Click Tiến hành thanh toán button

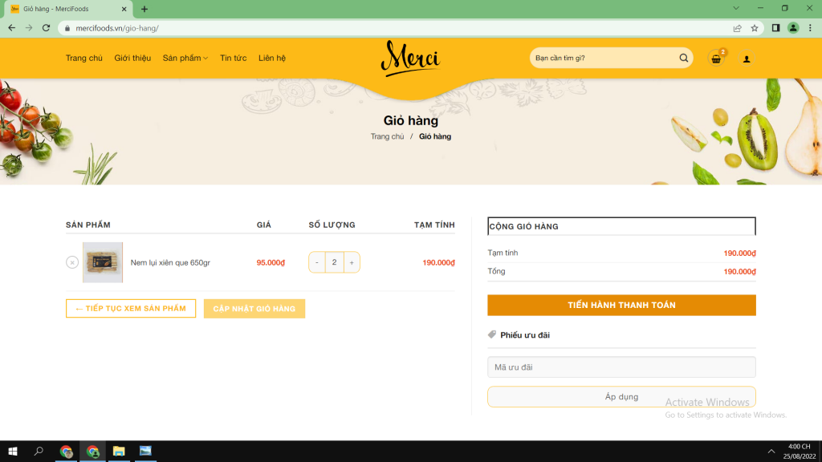[x=621, y=305]
